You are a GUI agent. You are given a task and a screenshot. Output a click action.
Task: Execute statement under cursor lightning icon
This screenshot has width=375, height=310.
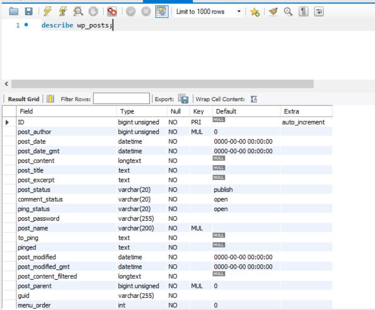(63, 11)
